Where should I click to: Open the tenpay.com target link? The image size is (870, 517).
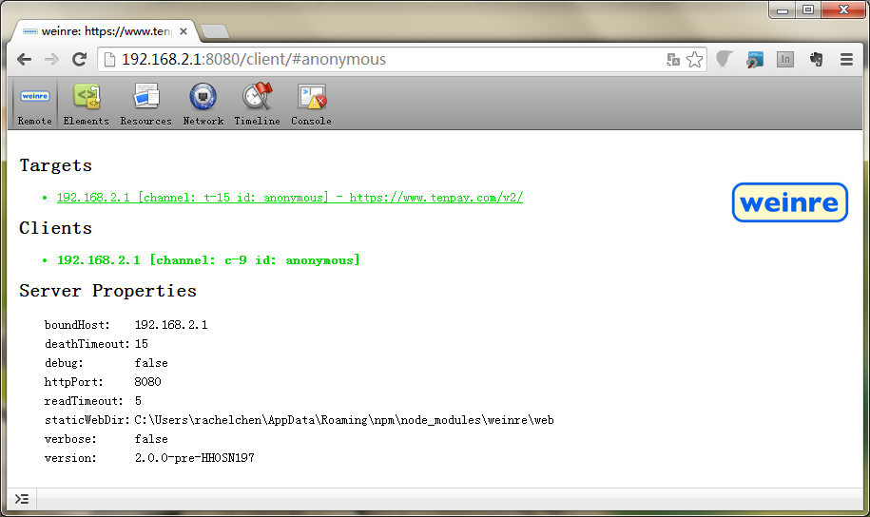(x=290, y=198)
